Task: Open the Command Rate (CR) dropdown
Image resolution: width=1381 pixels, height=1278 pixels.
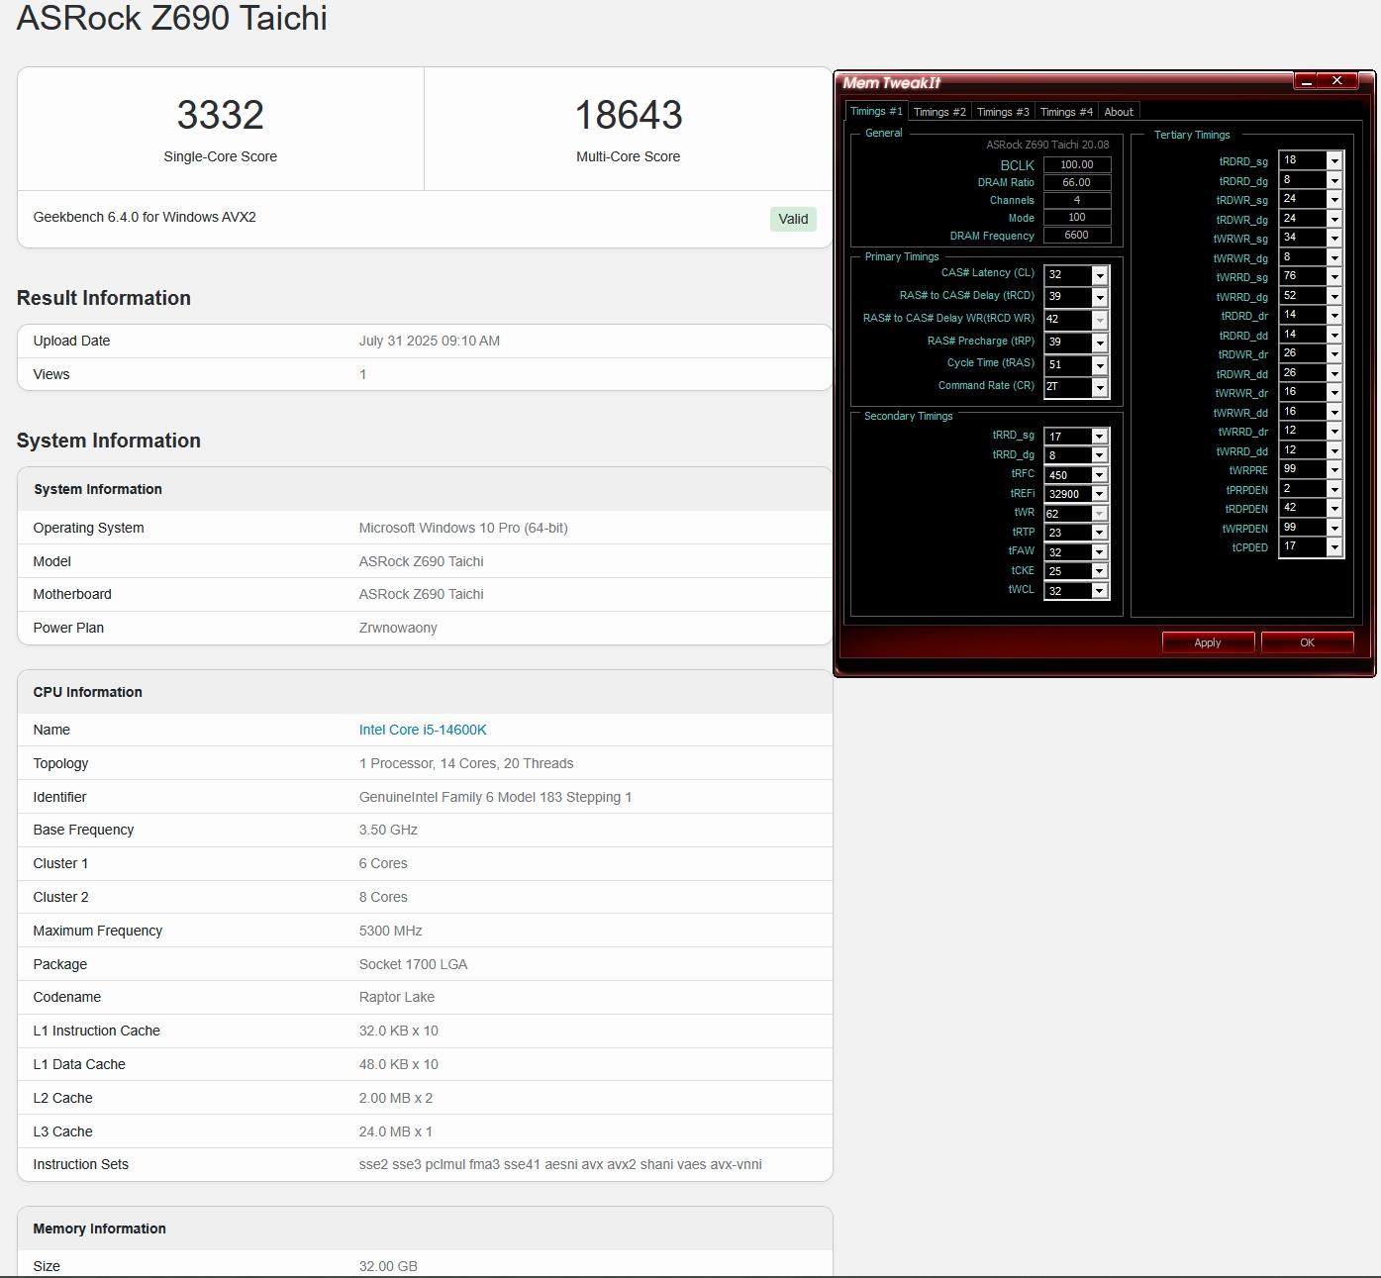Action: point(1099,388)
